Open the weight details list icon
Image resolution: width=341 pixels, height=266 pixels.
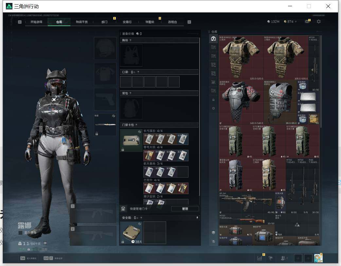(x=45, y=243)
